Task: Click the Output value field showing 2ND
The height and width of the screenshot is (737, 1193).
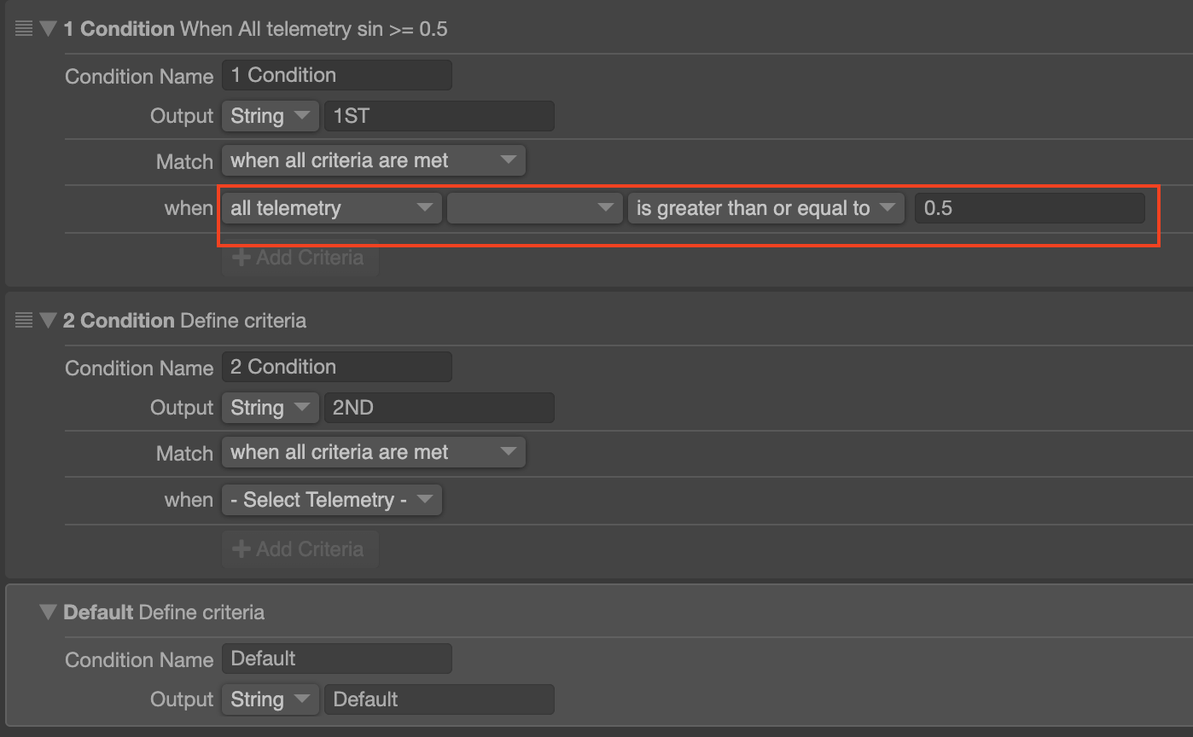Action: coord(439,407)
